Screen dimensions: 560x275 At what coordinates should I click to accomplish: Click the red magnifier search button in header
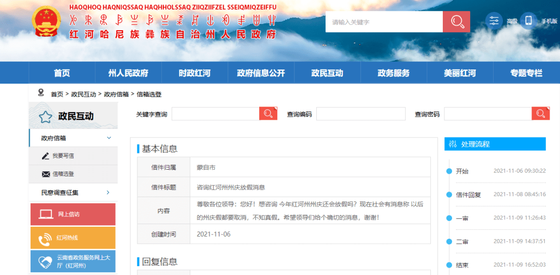tap(456, 22)
